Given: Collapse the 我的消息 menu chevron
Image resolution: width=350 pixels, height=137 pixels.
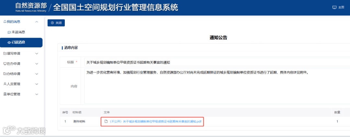Looking at the screenshot, I should point(37,22).
